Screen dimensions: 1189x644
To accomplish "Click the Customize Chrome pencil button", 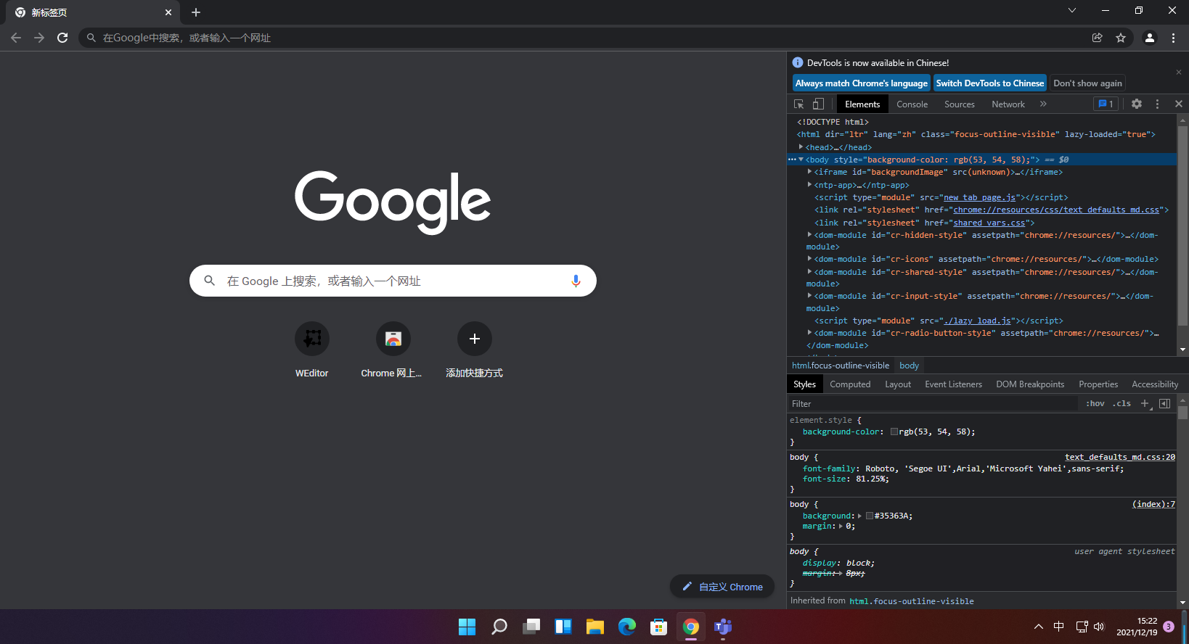I will click(722, 587).
